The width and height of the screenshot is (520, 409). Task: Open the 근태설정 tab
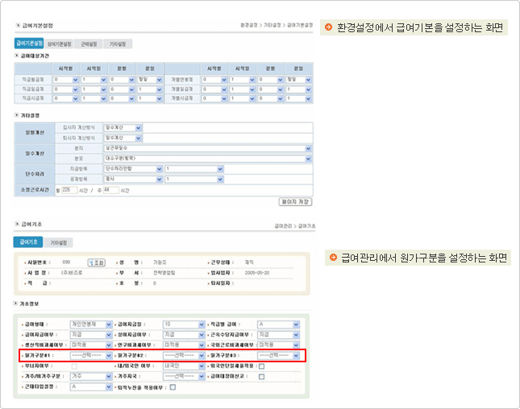[90, 43]
